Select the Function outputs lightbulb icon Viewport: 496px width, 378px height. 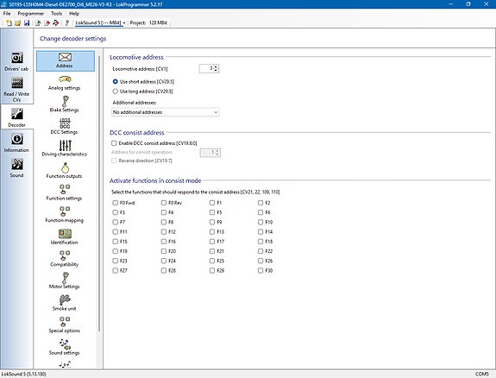pyautogui.click(x=66, y=167)
